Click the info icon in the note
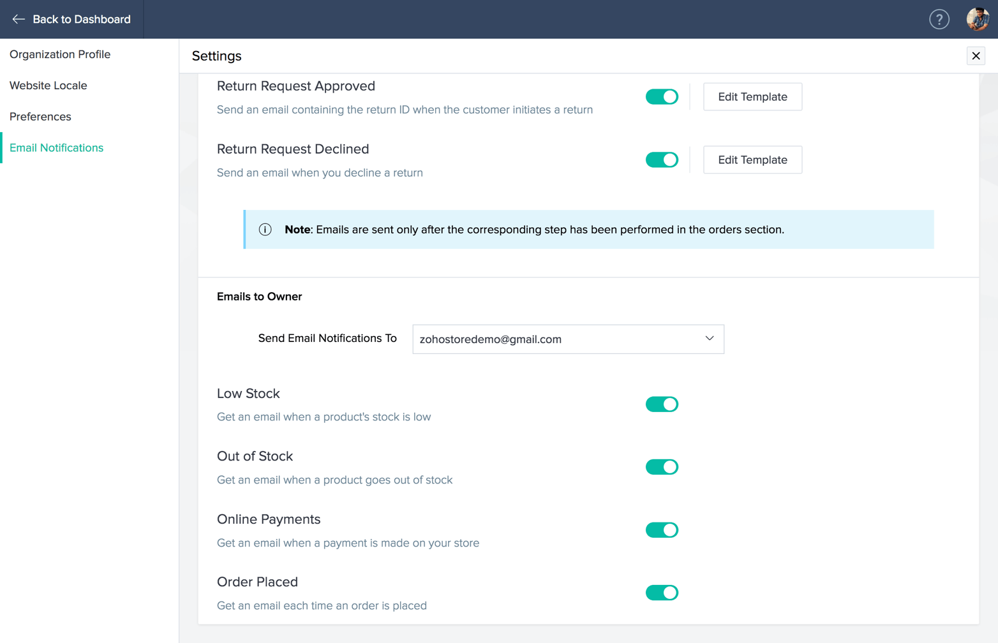 click(265, 230)
